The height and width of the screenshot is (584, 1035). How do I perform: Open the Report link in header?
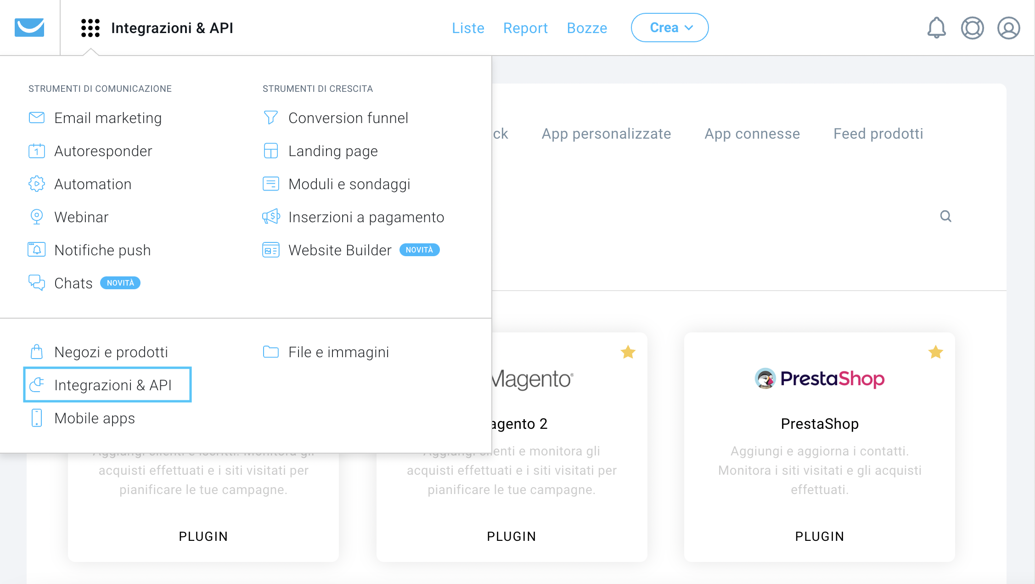click(x=525, y=28)
